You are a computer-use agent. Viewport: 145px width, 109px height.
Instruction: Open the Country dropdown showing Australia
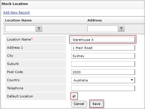coord(103,80)
